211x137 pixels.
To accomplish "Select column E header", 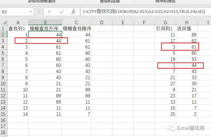I will tap(123, 22).
